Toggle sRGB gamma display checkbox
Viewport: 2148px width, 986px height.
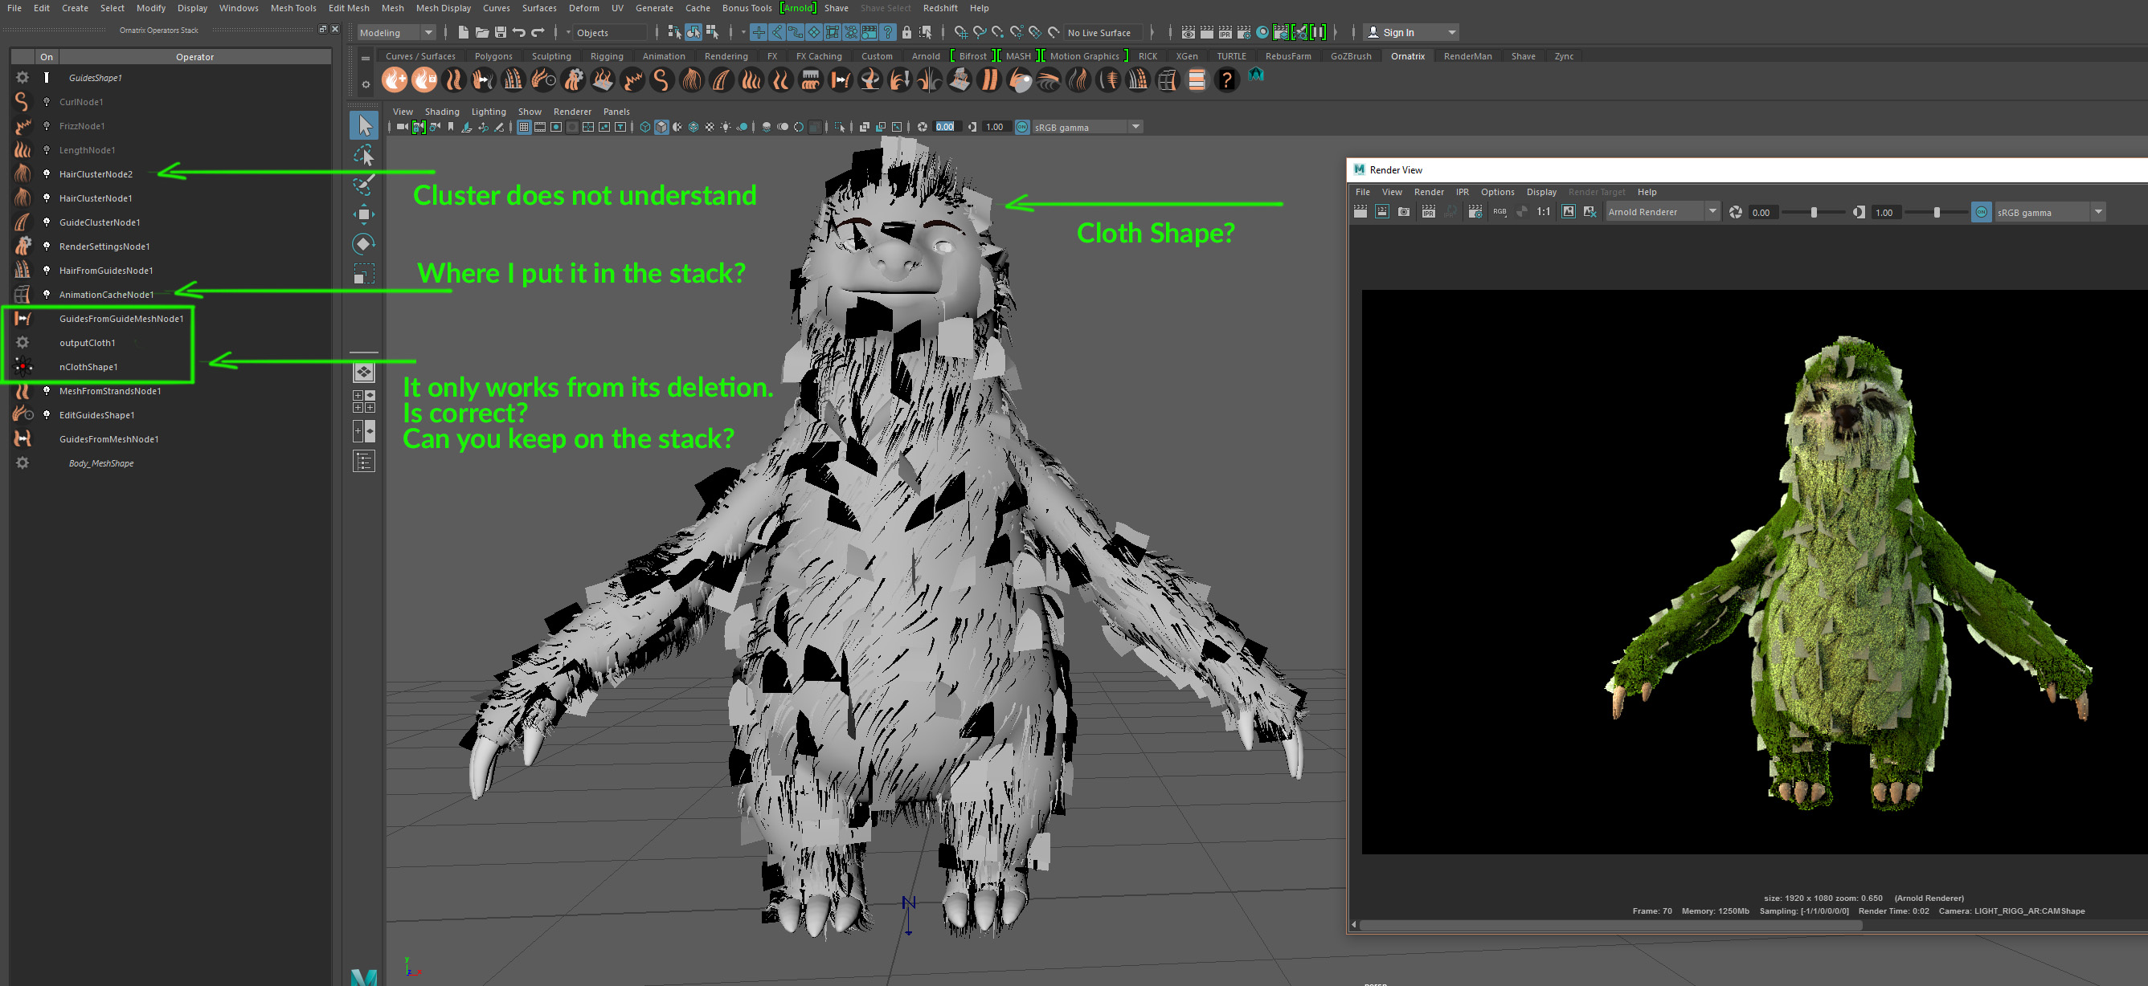point(1022,128)
